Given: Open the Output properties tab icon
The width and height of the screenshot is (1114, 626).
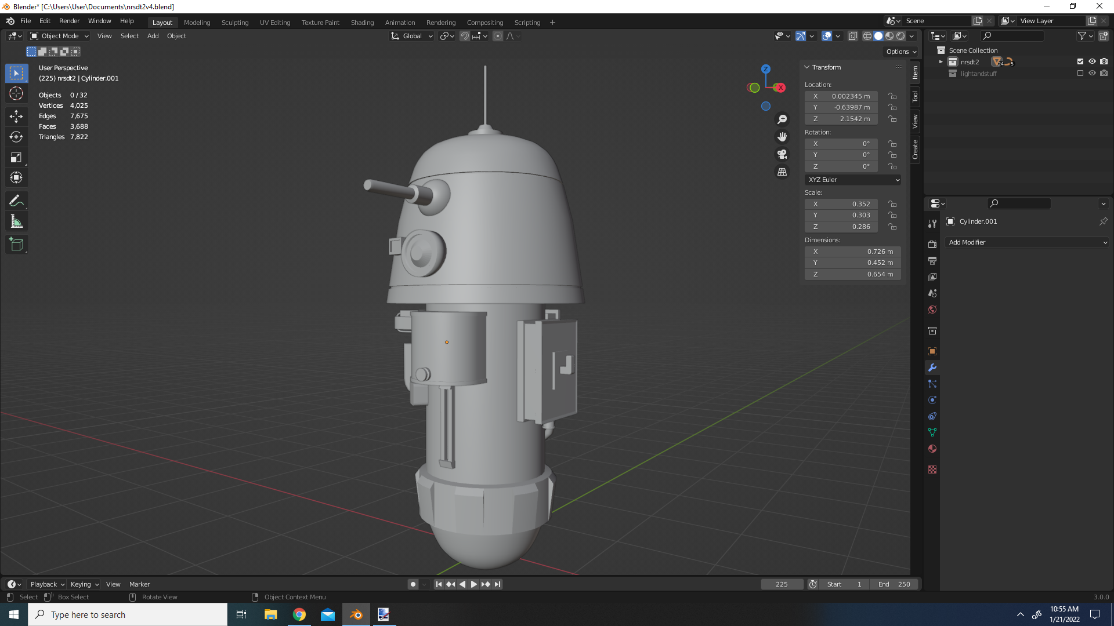Looking at the screenshot, I should (x=932, y=261).
